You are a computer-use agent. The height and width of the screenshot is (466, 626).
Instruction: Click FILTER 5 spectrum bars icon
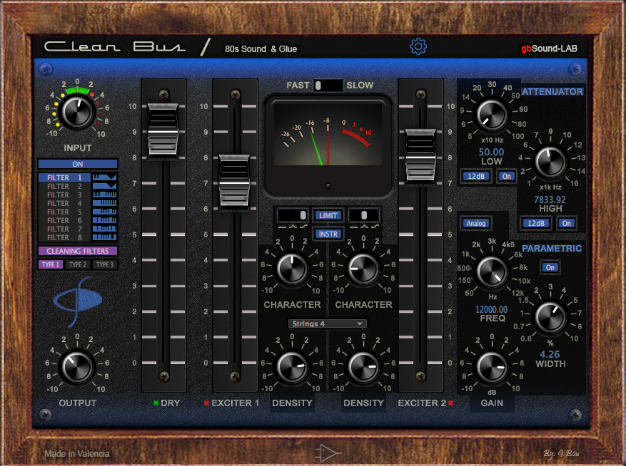[x=104, y=212]
